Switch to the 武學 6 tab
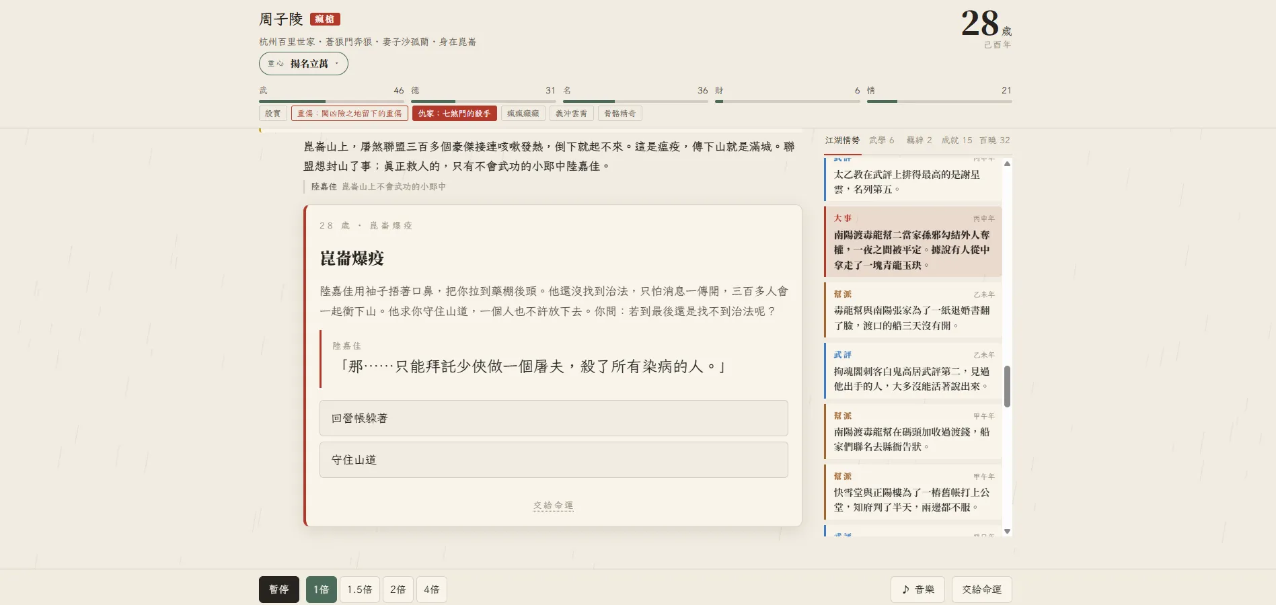The image size is (1276, 605). click(882, 140)
